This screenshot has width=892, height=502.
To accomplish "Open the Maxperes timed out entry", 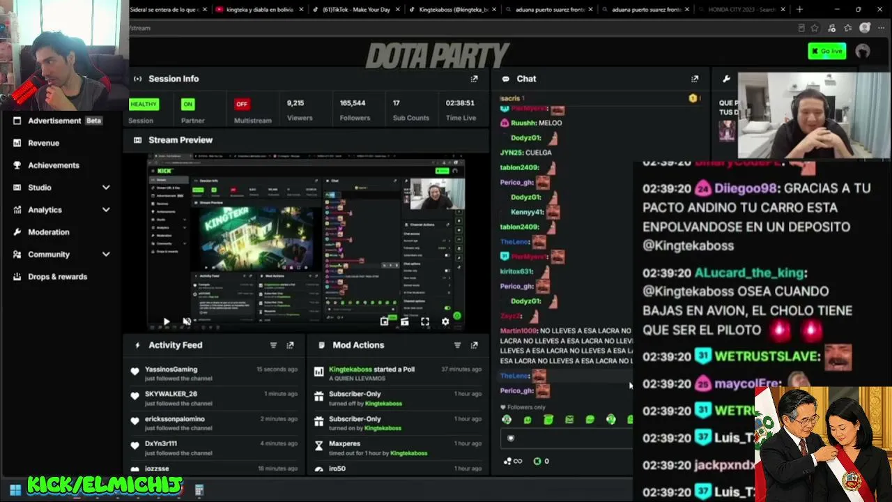I will click(398, 448).
